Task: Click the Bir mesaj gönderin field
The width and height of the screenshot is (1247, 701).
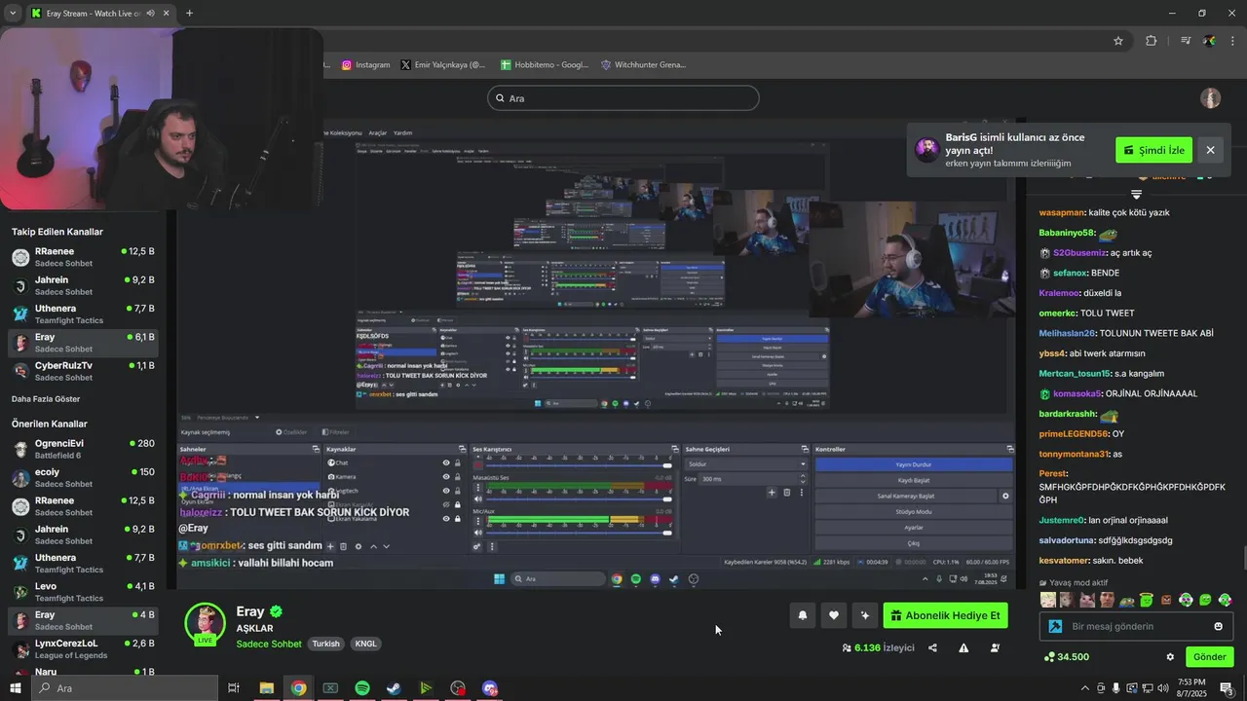Action: 1136,626
